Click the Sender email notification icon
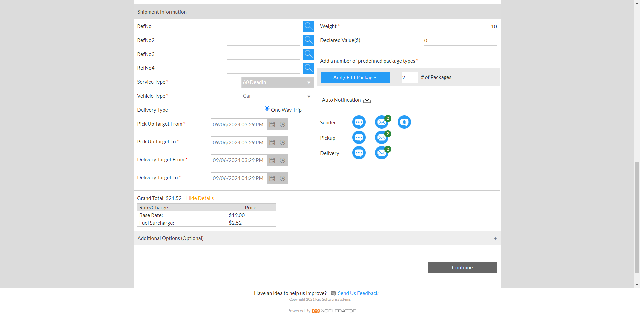Screen dimensions: 640x315 pos(382,122)
